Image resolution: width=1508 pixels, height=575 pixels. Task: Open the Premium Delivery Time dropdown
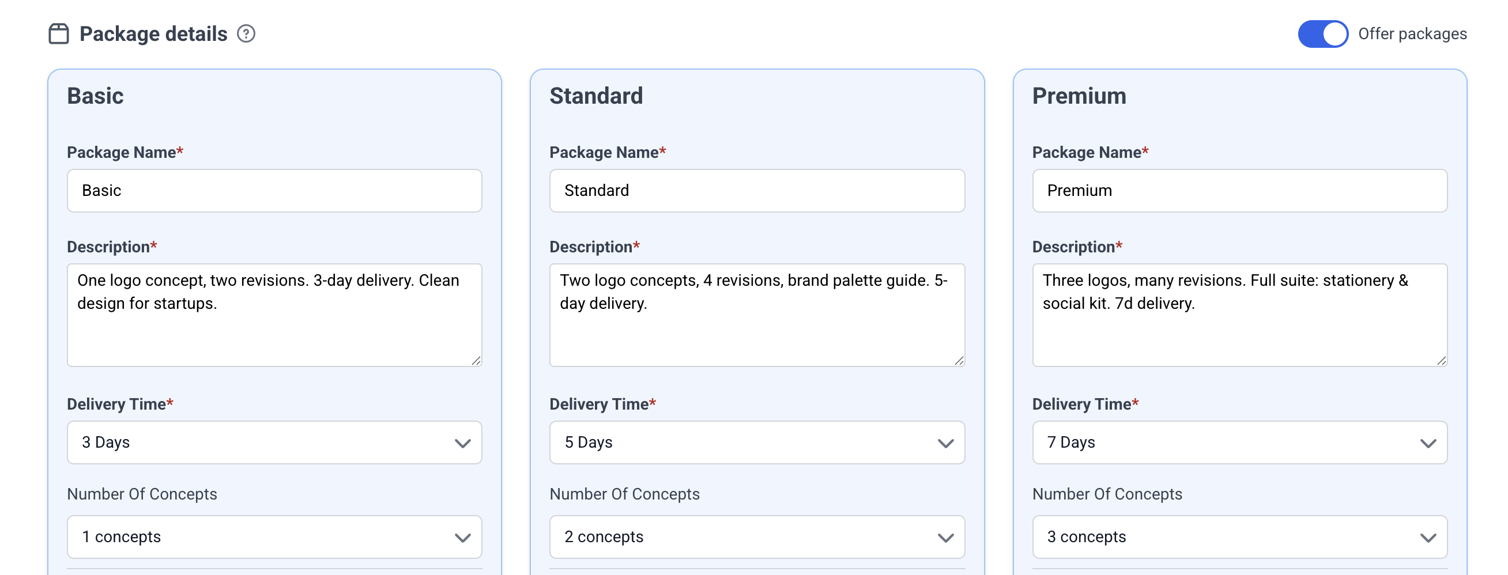[x=1239, y=443]
